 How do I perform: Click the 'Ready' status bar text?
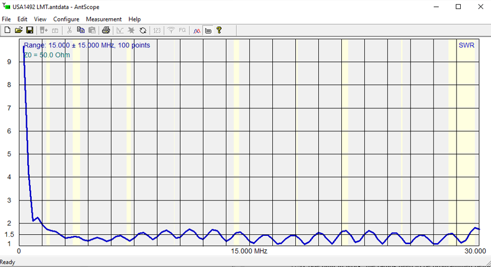[x=7, y=262]
